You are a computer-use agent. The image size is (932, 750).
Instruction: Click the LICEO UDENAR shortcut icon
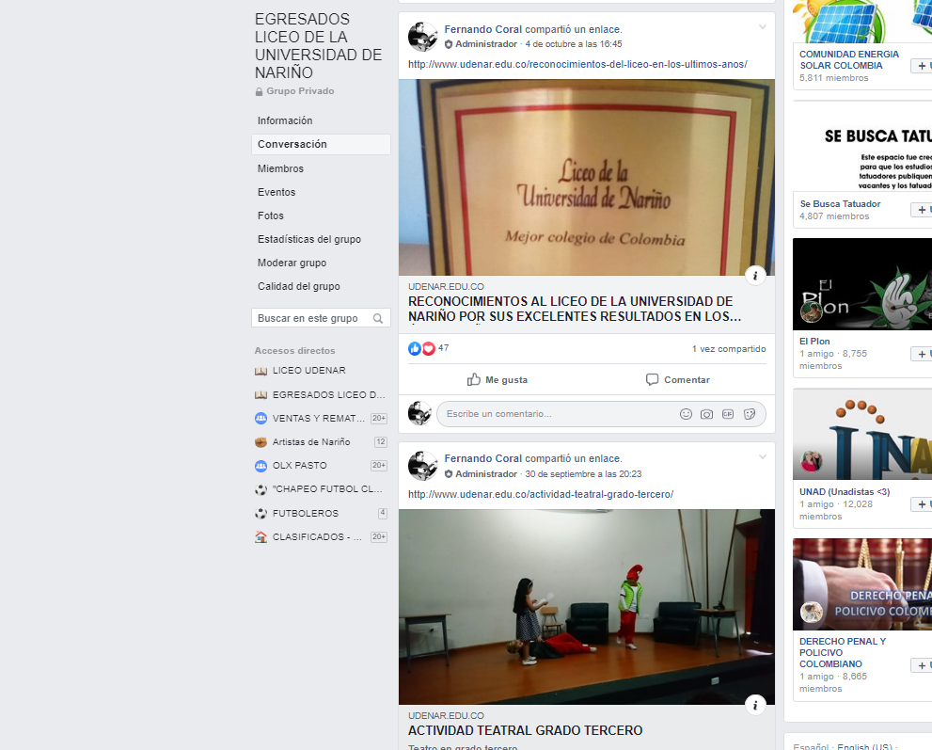[261, 371]
